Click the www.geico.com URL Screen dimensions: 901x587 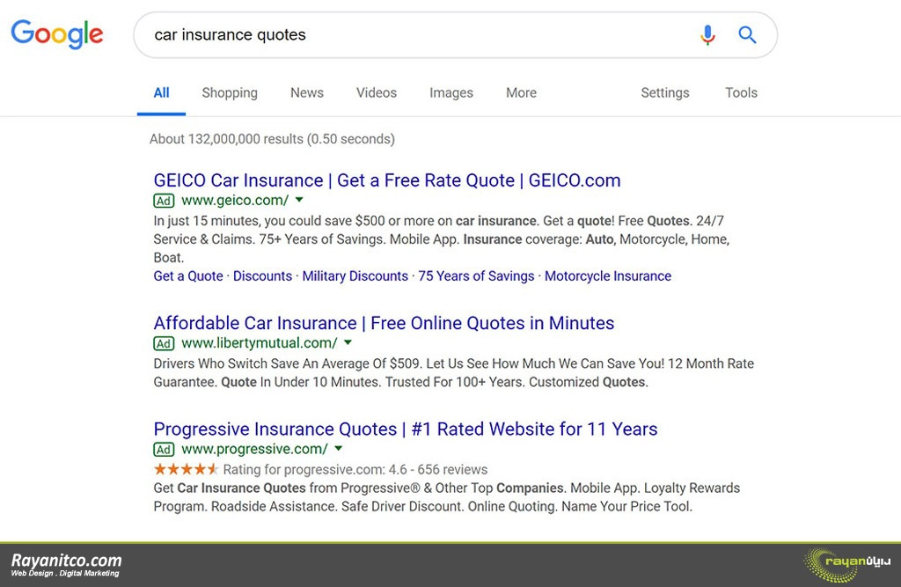pyautogui.click(x=235, y=201)
